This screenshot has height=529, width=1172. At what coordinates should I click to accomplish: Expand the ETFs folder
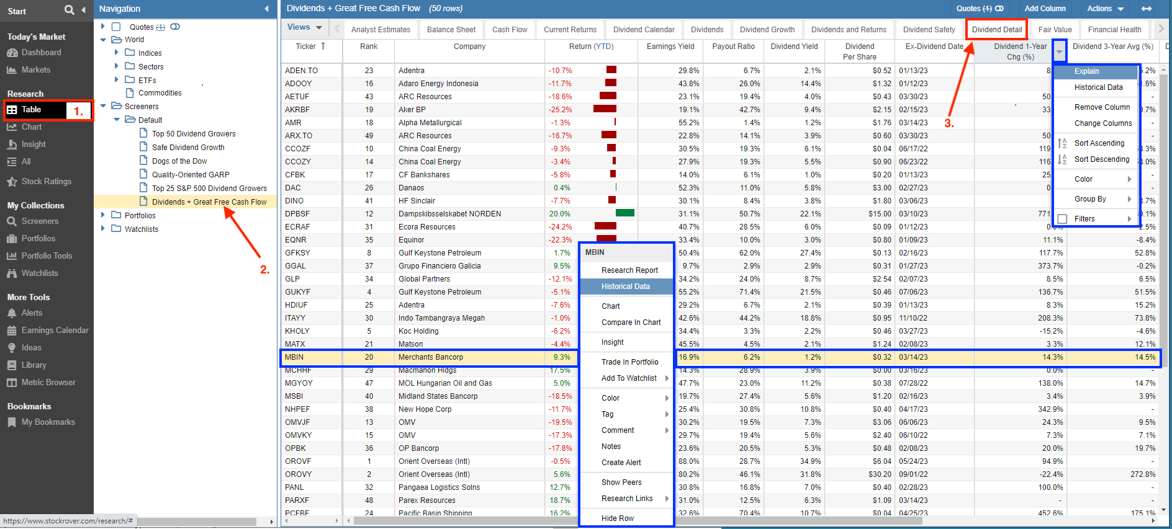pyautogui.click(x=116, y=79)
